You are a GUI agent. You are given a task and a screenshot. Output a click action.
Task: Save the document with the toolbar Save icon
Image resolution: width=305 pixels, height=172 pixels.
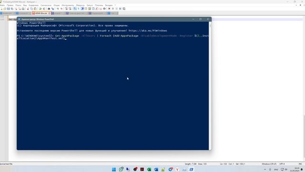[x=8, y=9]
